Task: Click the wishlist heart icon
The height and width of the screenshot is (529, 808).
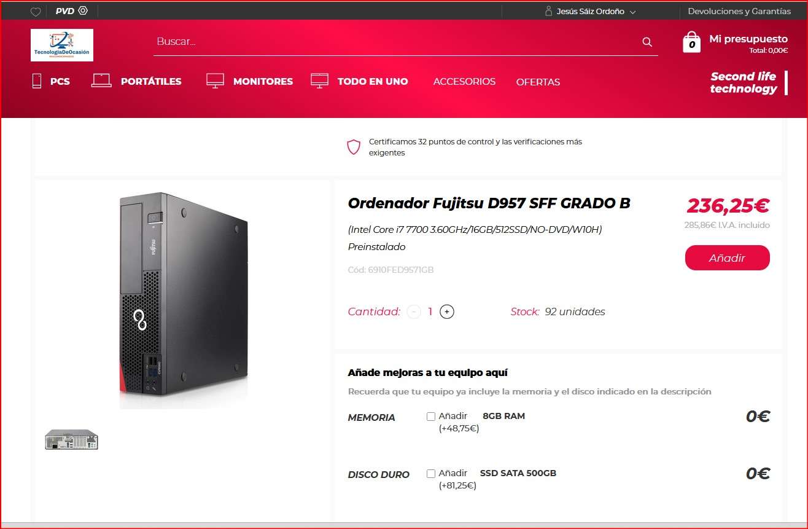Action: [x=36, y=12]
